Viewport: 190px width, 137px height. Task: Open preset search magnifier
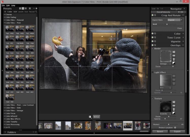pos(36,12)
